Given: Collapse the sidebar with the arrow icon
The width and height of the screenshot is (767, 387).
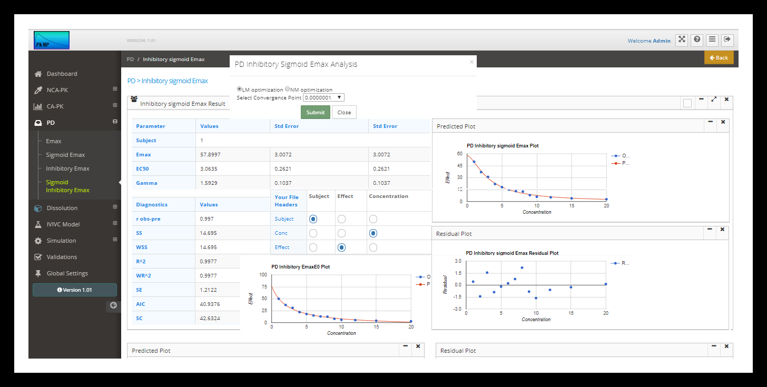Looking at the screenshot, I should (x=113, y=305).
